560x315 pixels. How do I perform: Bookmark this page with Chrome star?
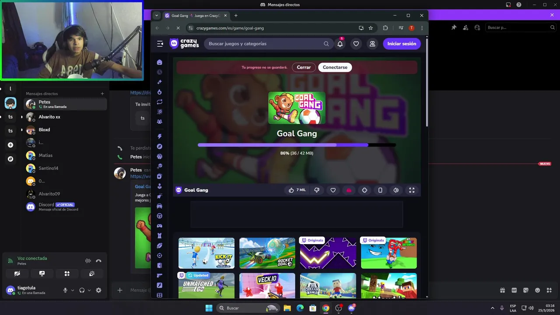click(x=371, y=28)
